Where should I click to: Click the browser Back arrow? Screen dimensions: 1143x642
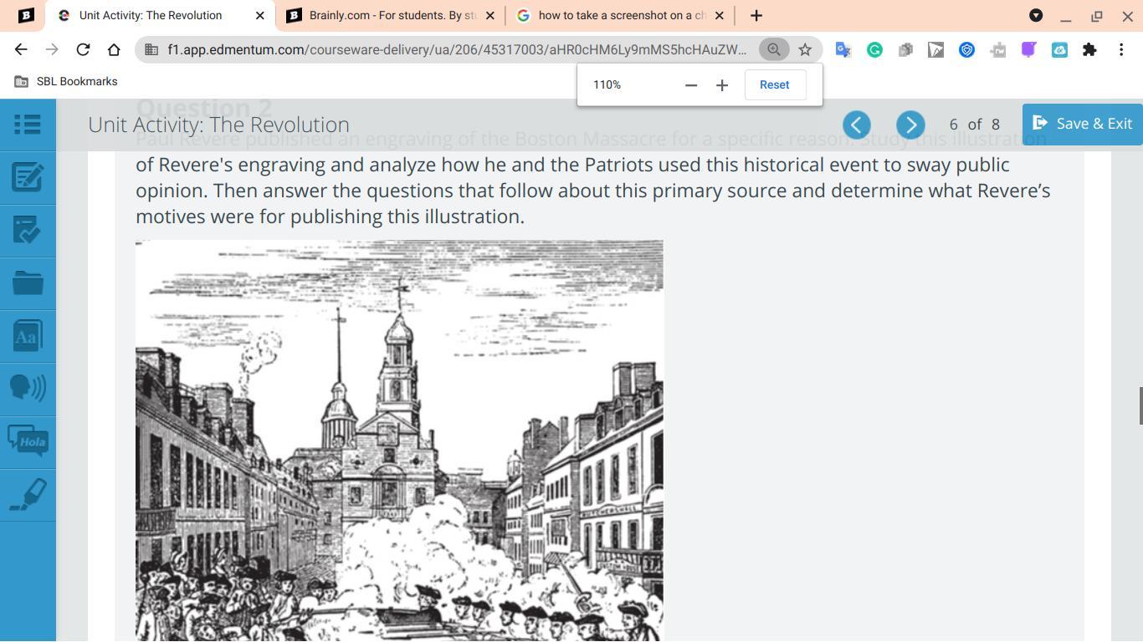[x=21, y=49]
